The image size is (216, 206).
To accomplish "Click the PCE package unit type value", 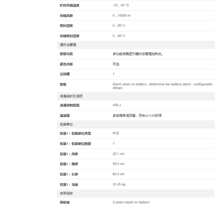I will (x=116, y=133).
